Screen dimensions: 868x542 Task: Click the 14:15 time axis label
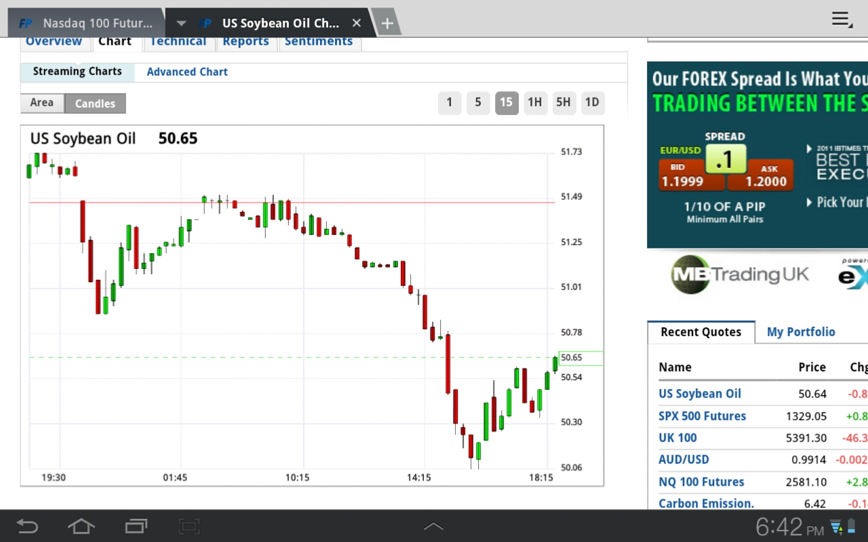click(x=420, y=478)
